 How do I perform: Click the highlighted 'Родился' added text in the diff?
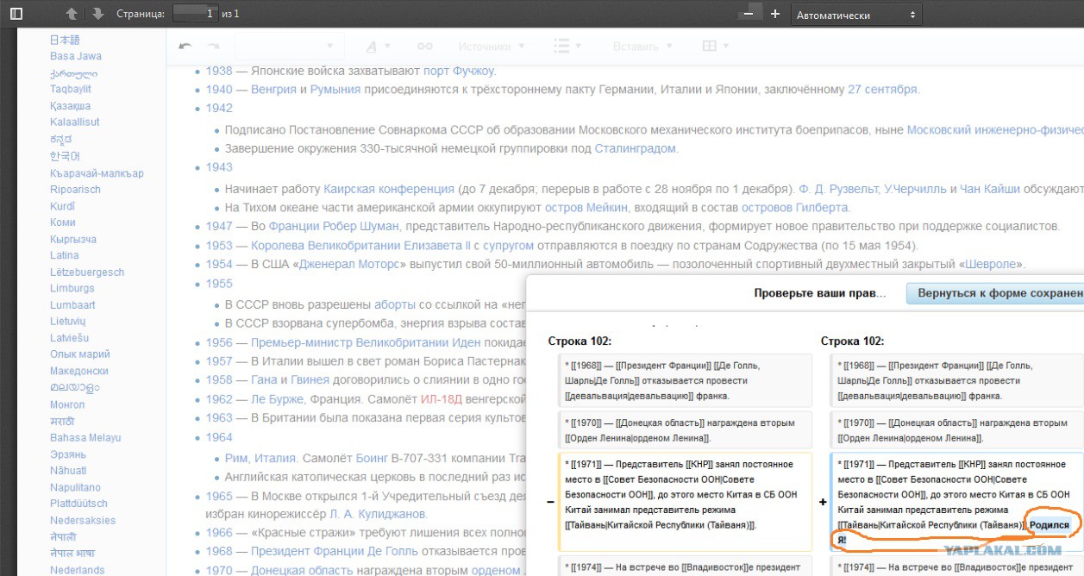pyautogui.click(x=1050, y=524)
